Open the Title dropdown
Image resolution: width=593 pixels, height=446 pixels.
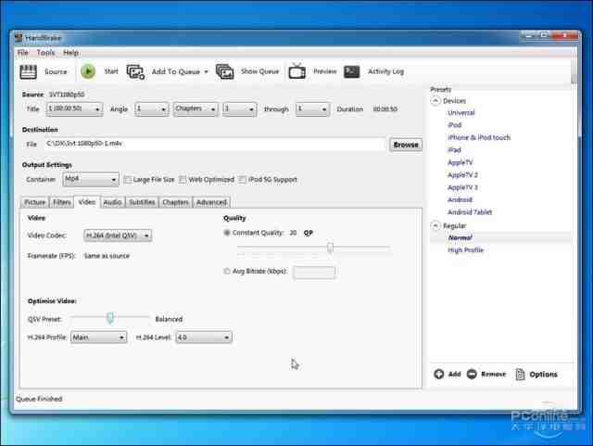[74, 109]
